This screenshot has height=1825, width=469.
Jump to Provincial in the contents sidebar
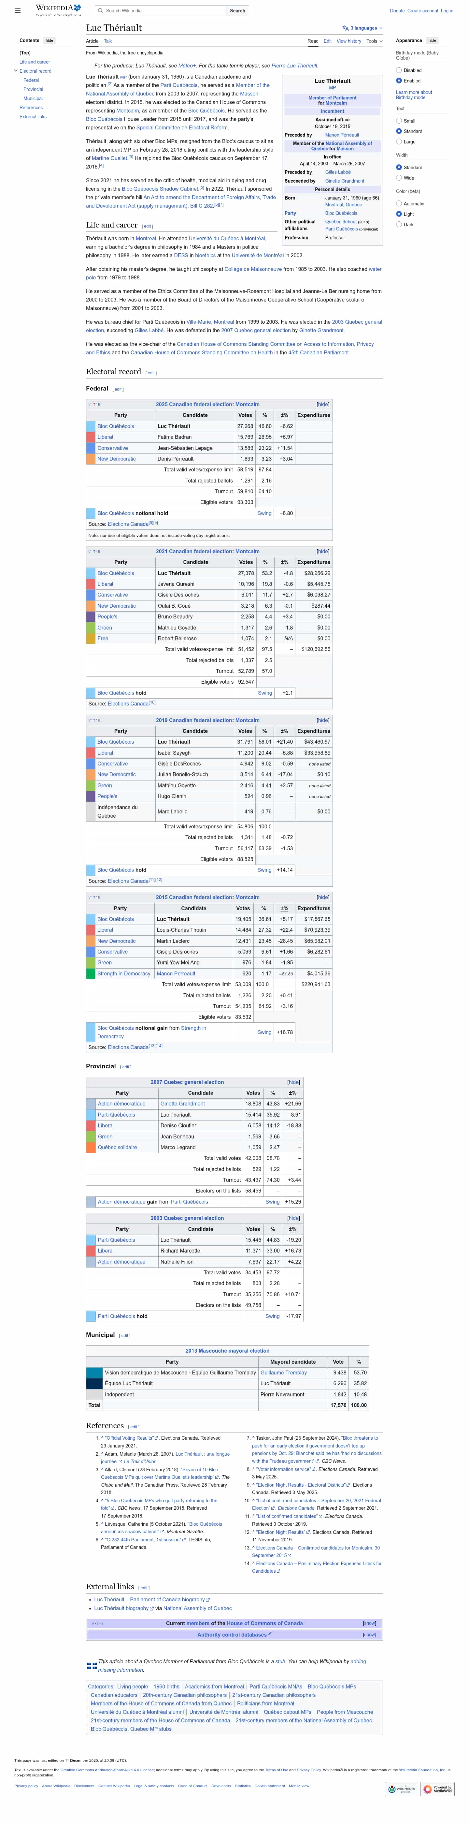(x=33, y=89)
